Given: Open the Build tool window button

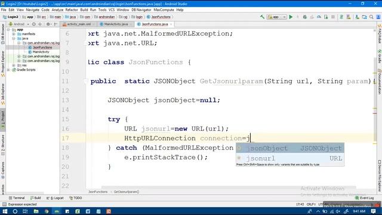Looking at the screenshot, I should (x=36, y=198).
